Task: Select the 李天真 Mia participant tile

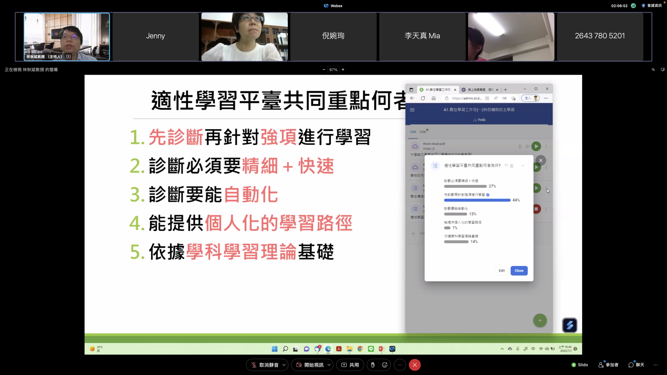Action: (x=422, y=36)
